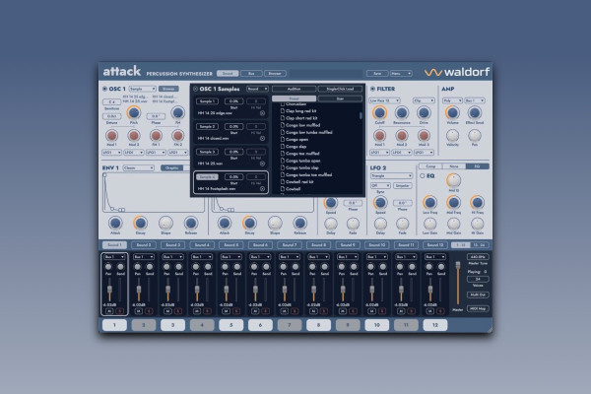This screenshot has height=394, width=591.
Task: Select the Comp effect tab
Action: pyautogui.click(x=430, y=166)
